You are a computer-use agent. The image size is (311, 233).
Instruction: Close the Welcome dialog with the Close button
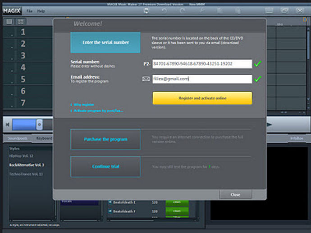[236, 195]
